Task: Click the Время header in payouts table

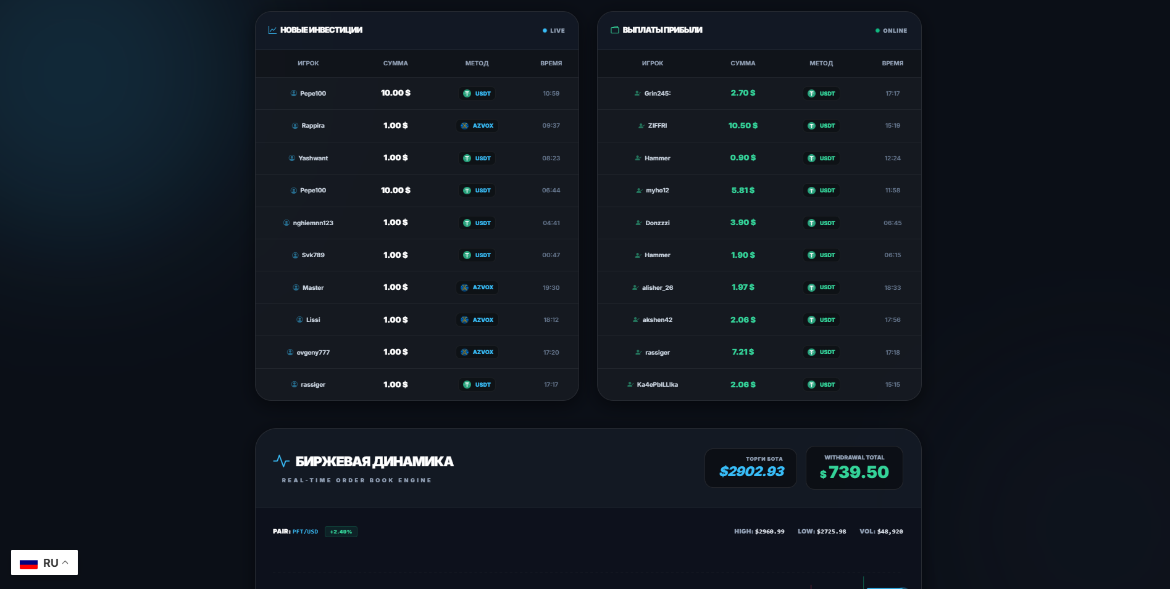Action: tap(893, 64)
